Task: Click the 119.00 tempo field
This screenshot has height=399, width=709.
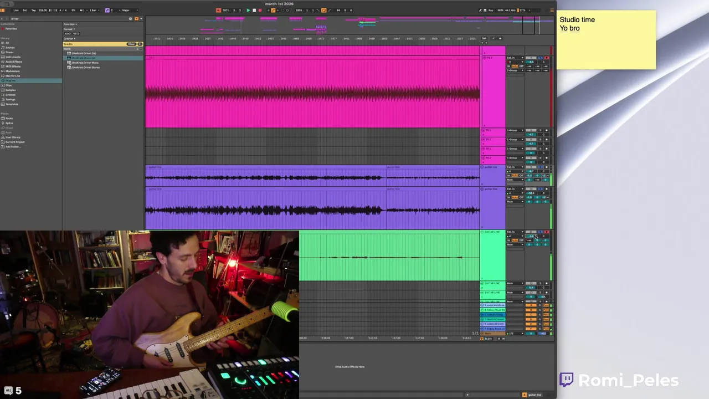Action: coord(43,10)
